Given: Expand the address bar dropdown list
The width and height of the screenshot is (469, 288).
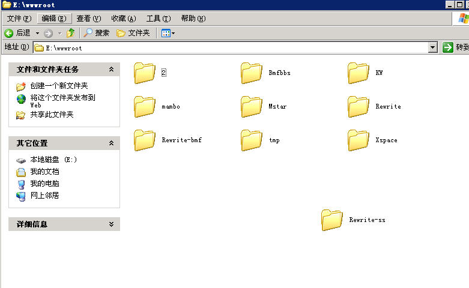Looking at the screenshot, I should 432,47.
